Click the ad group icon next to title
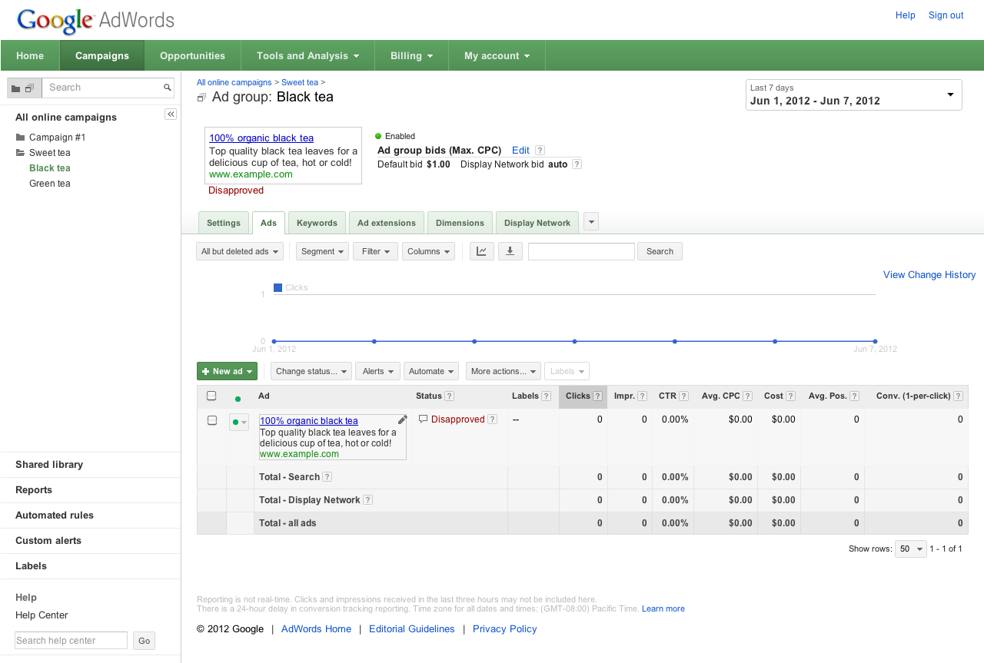 tap(201, 98)
